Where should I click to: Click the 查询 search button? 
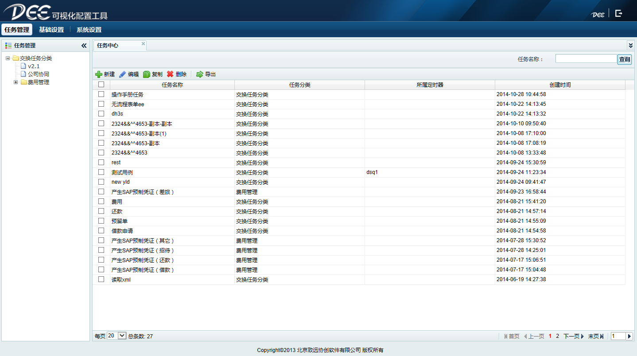(x=625, y=59)
